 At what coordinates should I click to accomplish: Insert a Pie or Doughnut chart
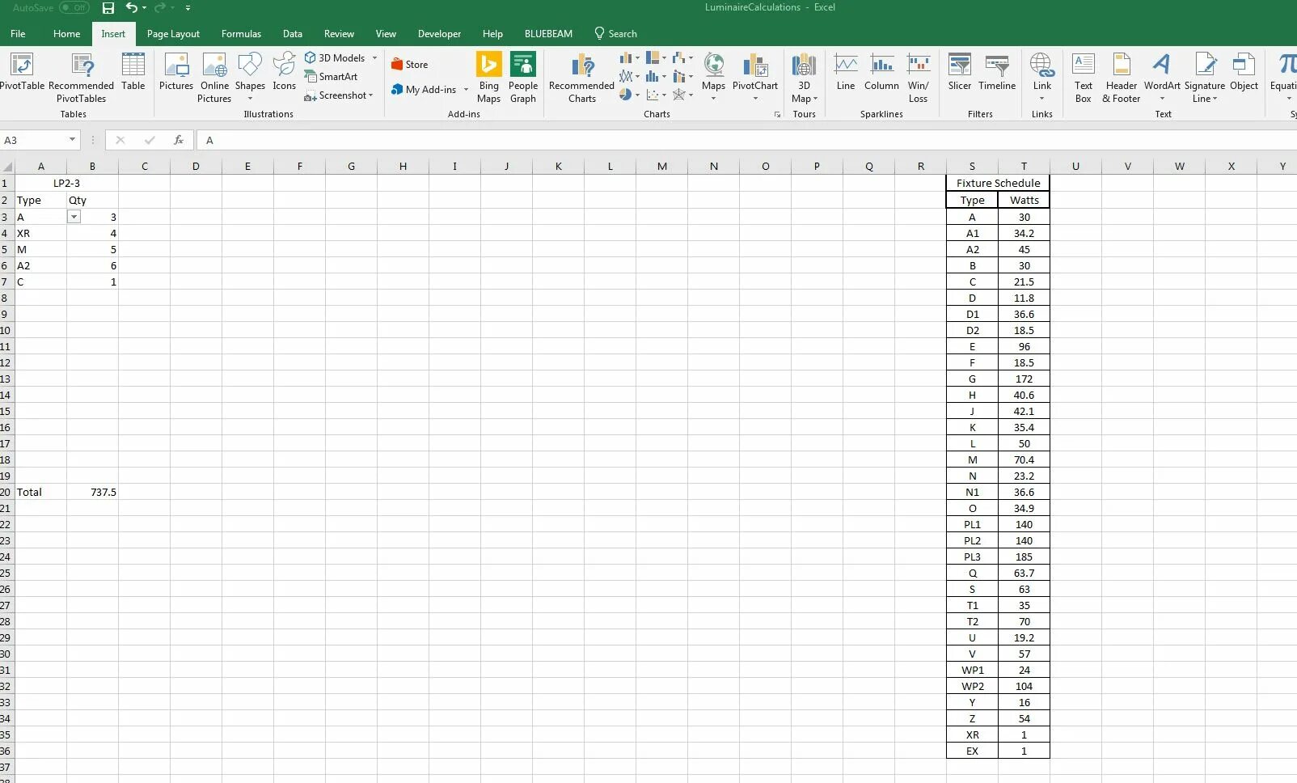629,95
